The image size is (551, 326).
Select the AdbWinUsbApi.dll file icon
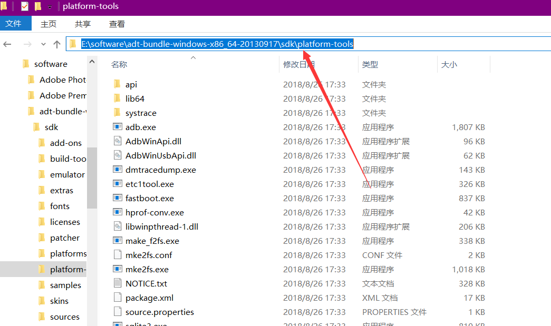click(x=118, y=155)
